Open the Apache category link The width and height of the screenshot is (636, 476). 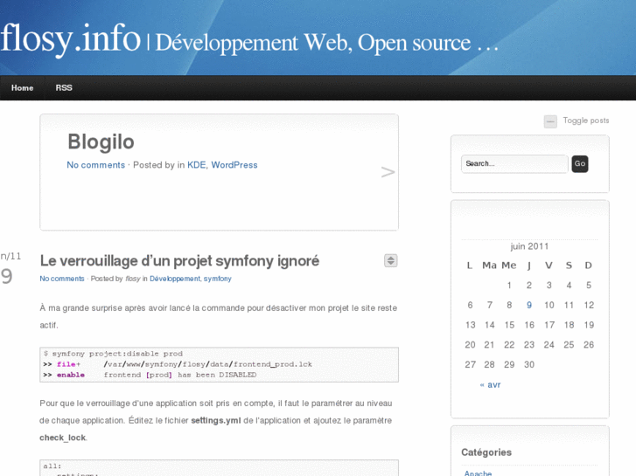(478, 473)
